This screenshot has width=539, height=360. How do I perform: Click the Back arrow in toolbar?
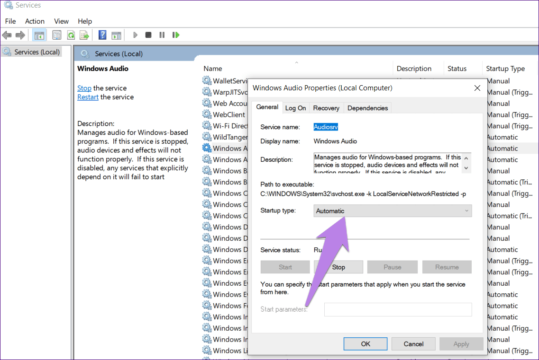(x=7, y=35)
